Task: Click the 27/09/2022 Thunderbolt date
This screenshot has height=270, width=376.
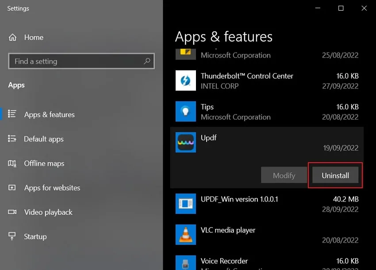Action: [340, 86]
